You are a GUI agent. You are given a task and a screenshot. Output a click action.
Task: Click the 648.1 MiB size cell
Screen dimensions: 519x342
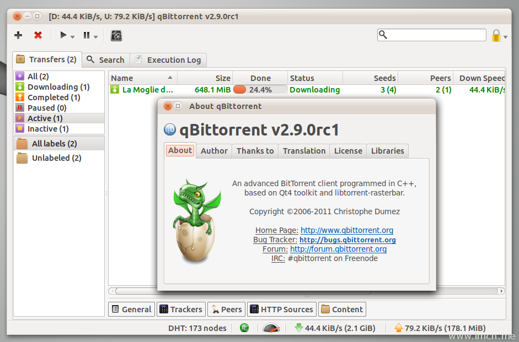tap(212, 90)
